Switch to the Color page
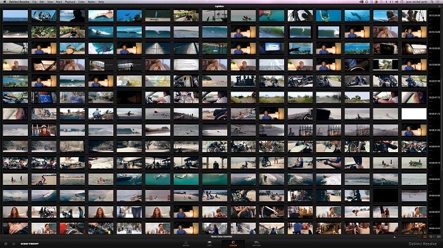Image resolution: width=443 pixels, height=248 pixels. [x=233, y=244]
